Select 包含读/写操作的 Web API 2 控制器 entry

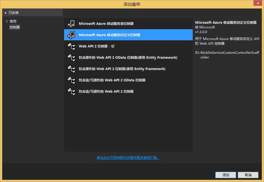click(x=128, y=91)
